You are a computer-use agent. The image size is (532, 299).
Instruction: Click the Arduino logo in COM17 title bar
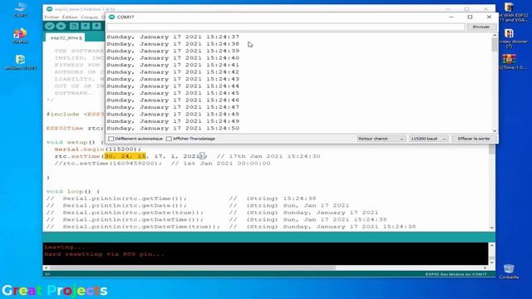(x=112, y=17)
